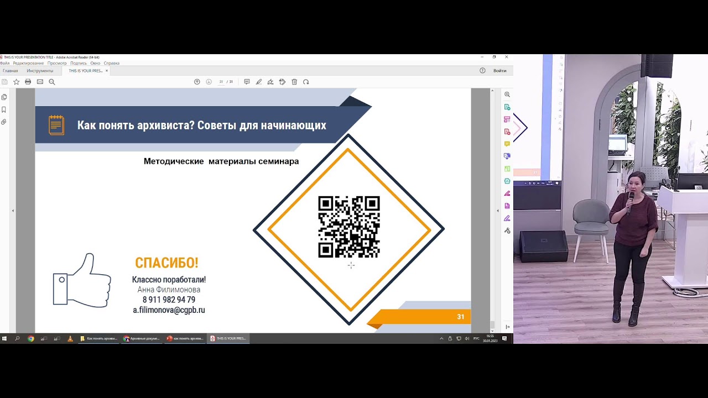
Task: Collapse right pane with bottom arrow icon
Action: (507, 327)
